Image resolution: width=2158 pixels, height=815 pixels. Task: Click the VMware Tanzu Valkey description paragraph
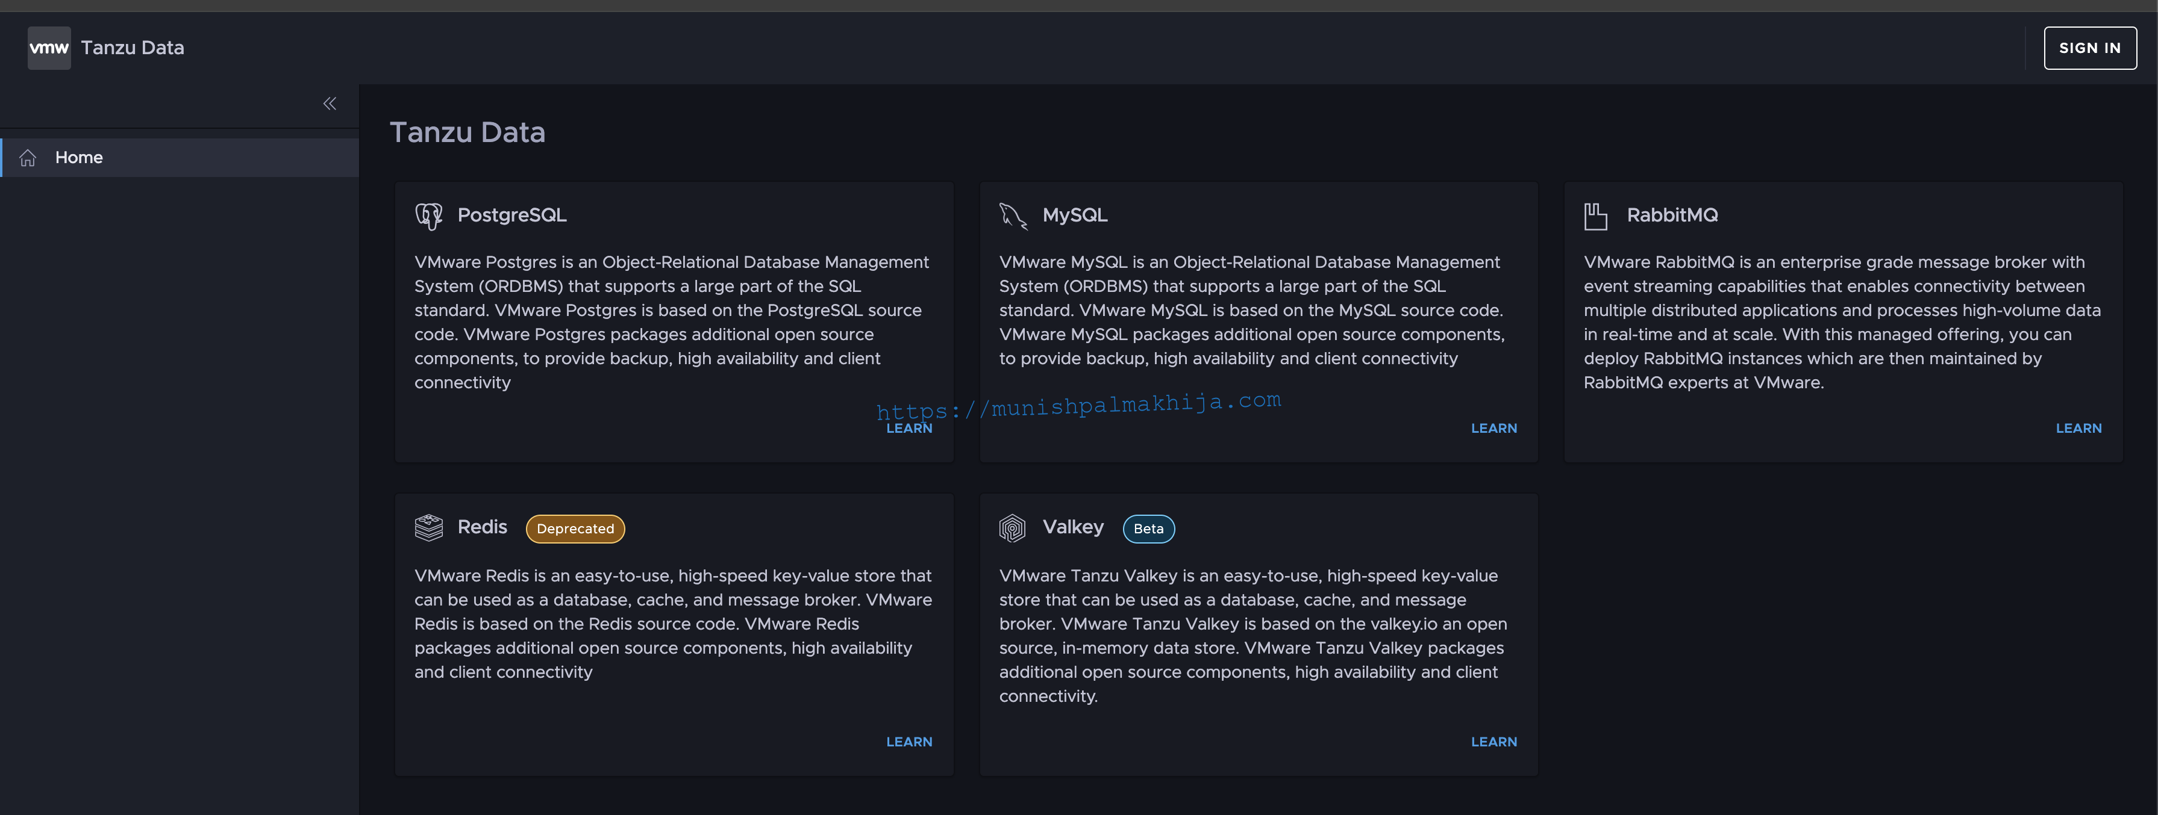pos(1254,636)
